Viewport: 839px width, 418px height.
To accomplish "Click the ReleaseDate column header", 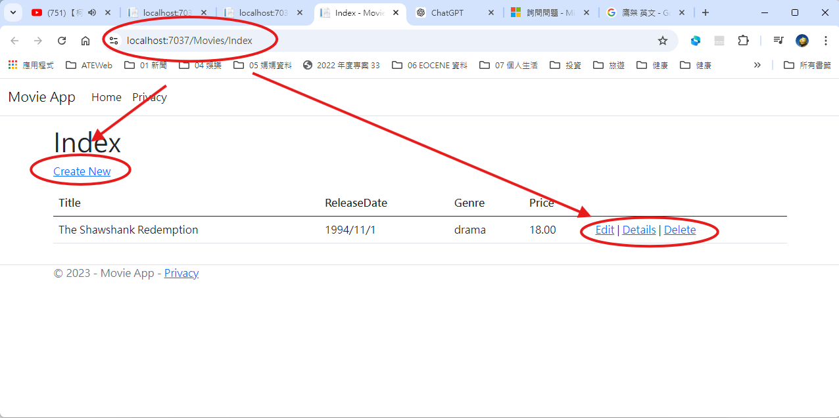I will tap(356, 203).
